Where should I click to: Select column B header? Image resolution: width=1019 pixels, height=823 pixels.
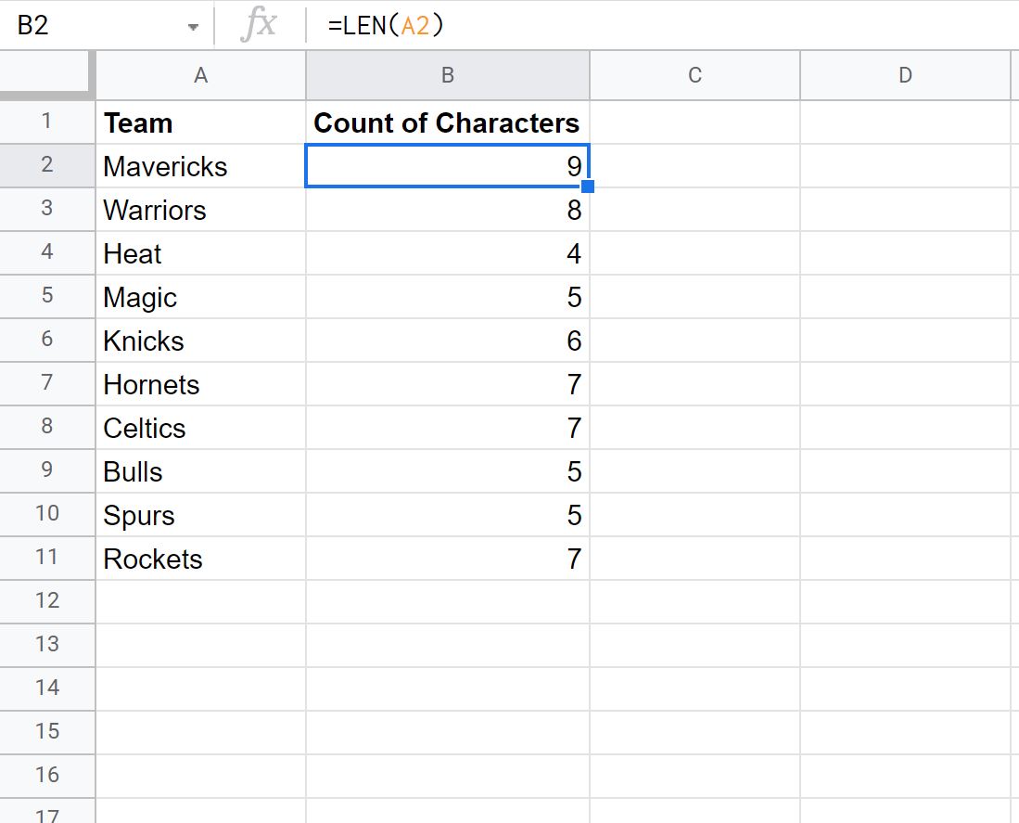coord(447,76)
